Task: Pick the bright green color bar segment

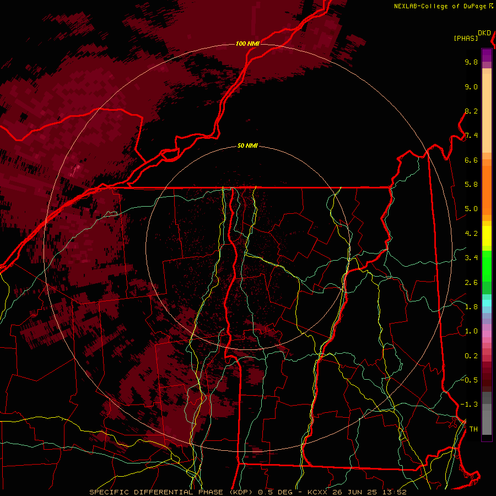Action: 487,266
